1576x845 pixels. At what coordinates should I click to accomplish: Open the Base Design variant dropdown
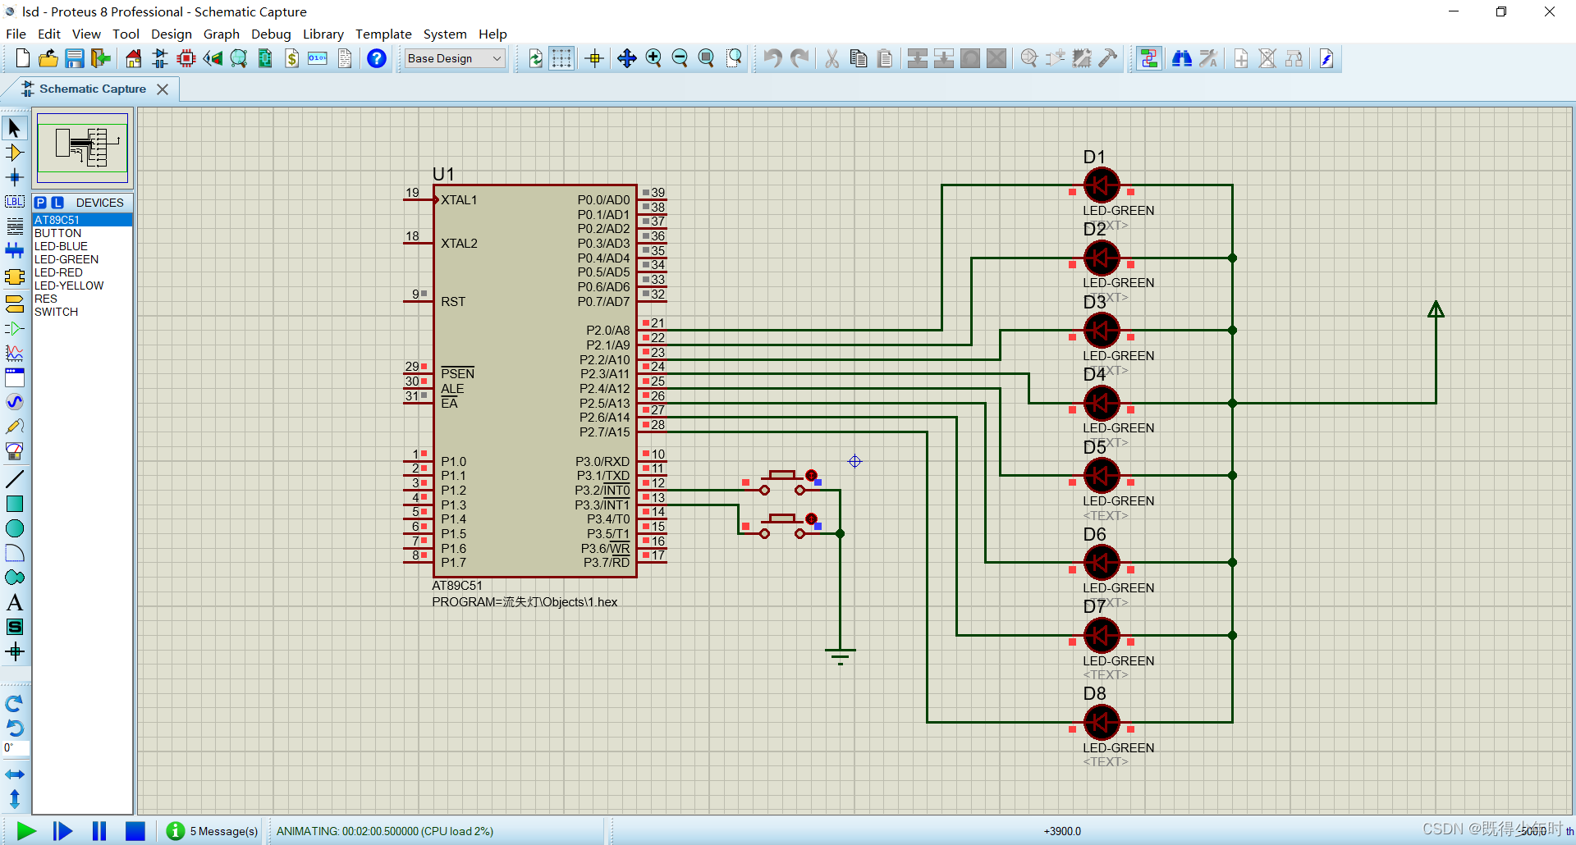pyautogui.click(x=454, y=58)
